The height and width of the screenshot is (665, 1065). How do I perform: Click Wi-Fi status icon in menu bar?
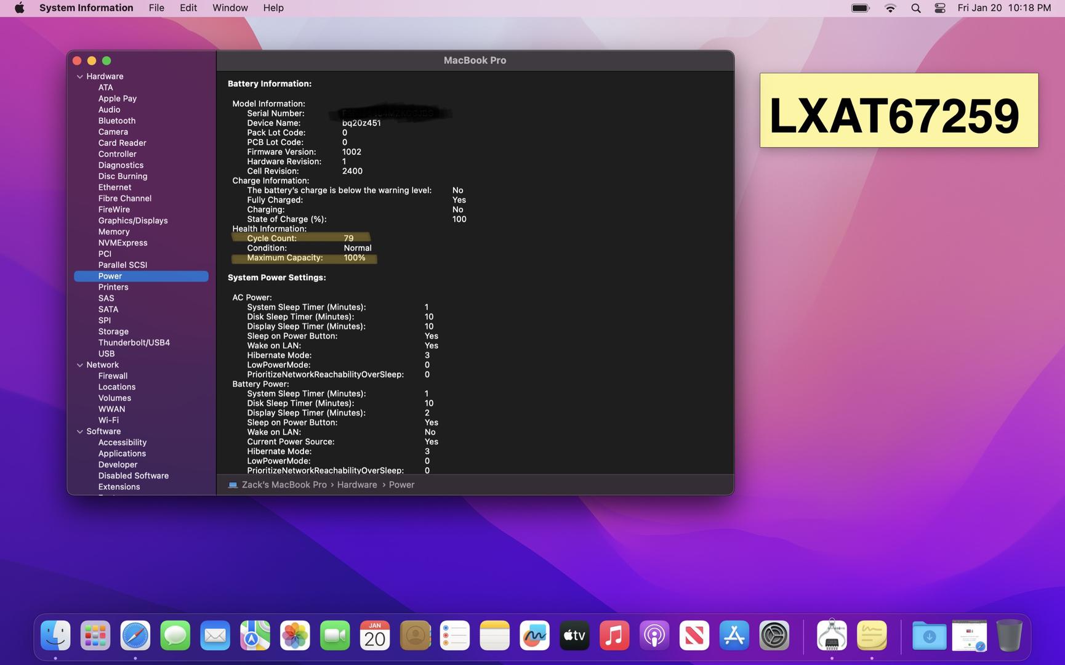[x=890, y=8]
